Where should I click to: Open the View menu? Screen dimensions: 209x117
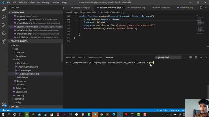(32, 2)
